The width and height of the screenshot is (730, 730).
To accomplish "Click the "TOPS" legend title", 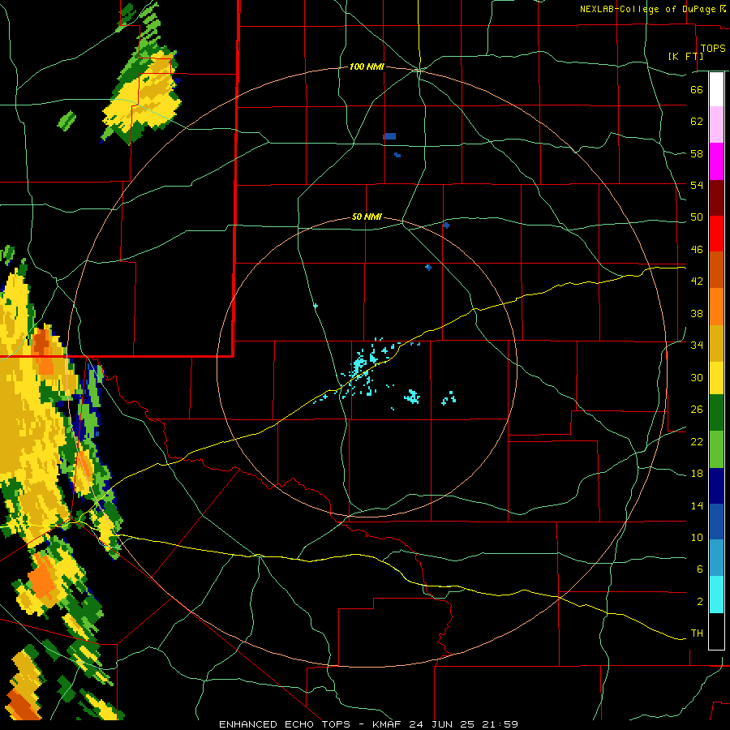I will [x=713, y=49].
